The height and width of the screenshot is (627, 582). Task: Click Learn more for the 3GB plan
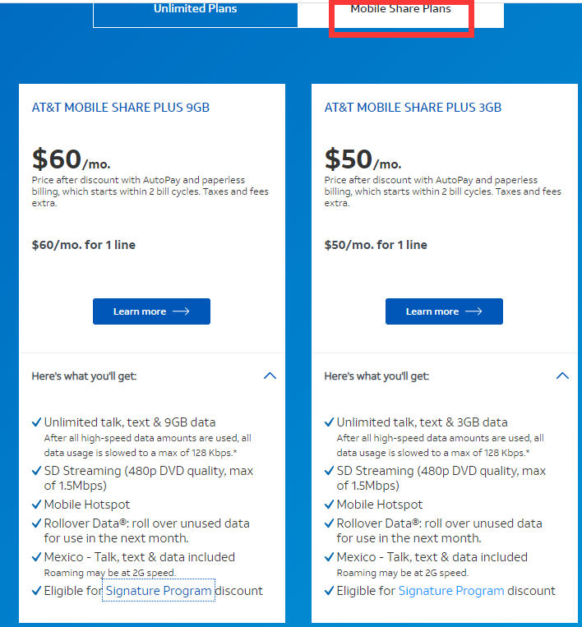pos(444,311)
